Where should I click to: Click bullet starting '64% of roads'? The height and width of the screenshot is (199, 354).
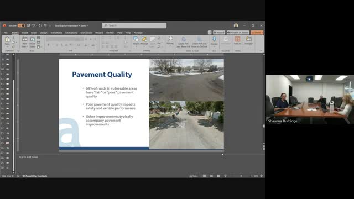[x=111, y=92]
